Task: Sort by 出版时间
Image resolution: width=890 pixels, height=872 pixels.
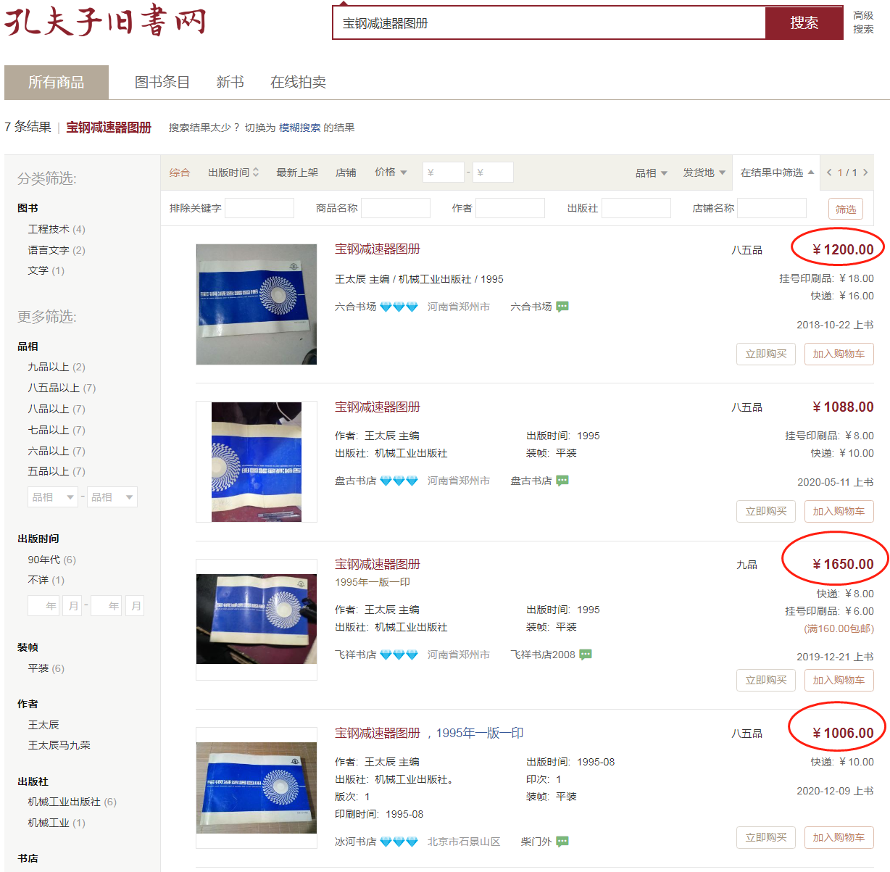Action: [233, 173]
